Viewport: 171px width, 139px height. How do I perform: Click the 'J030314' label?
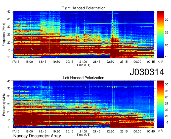coord(147,72)
